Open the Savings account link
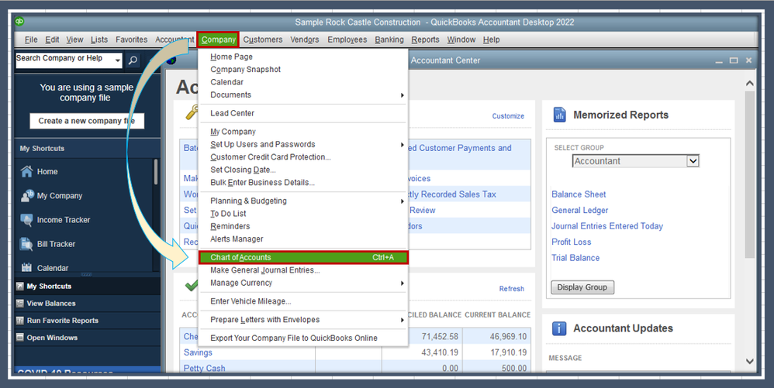The height and width of the screenshot is (388, 774). [x=198, y=352]
